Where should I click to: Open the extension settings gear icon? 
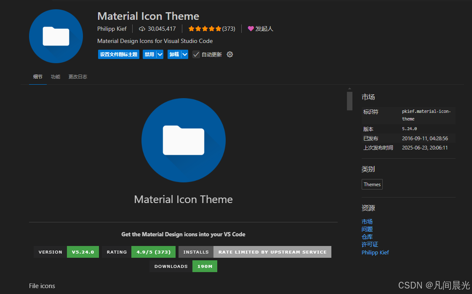coord(229,54)
